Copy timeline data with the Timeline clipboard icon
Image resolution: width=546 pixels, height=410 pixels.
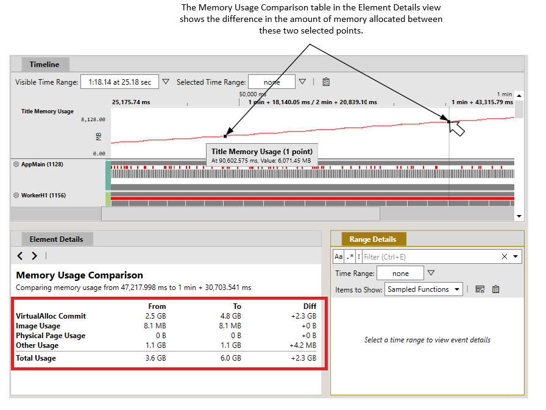[326, 82]
